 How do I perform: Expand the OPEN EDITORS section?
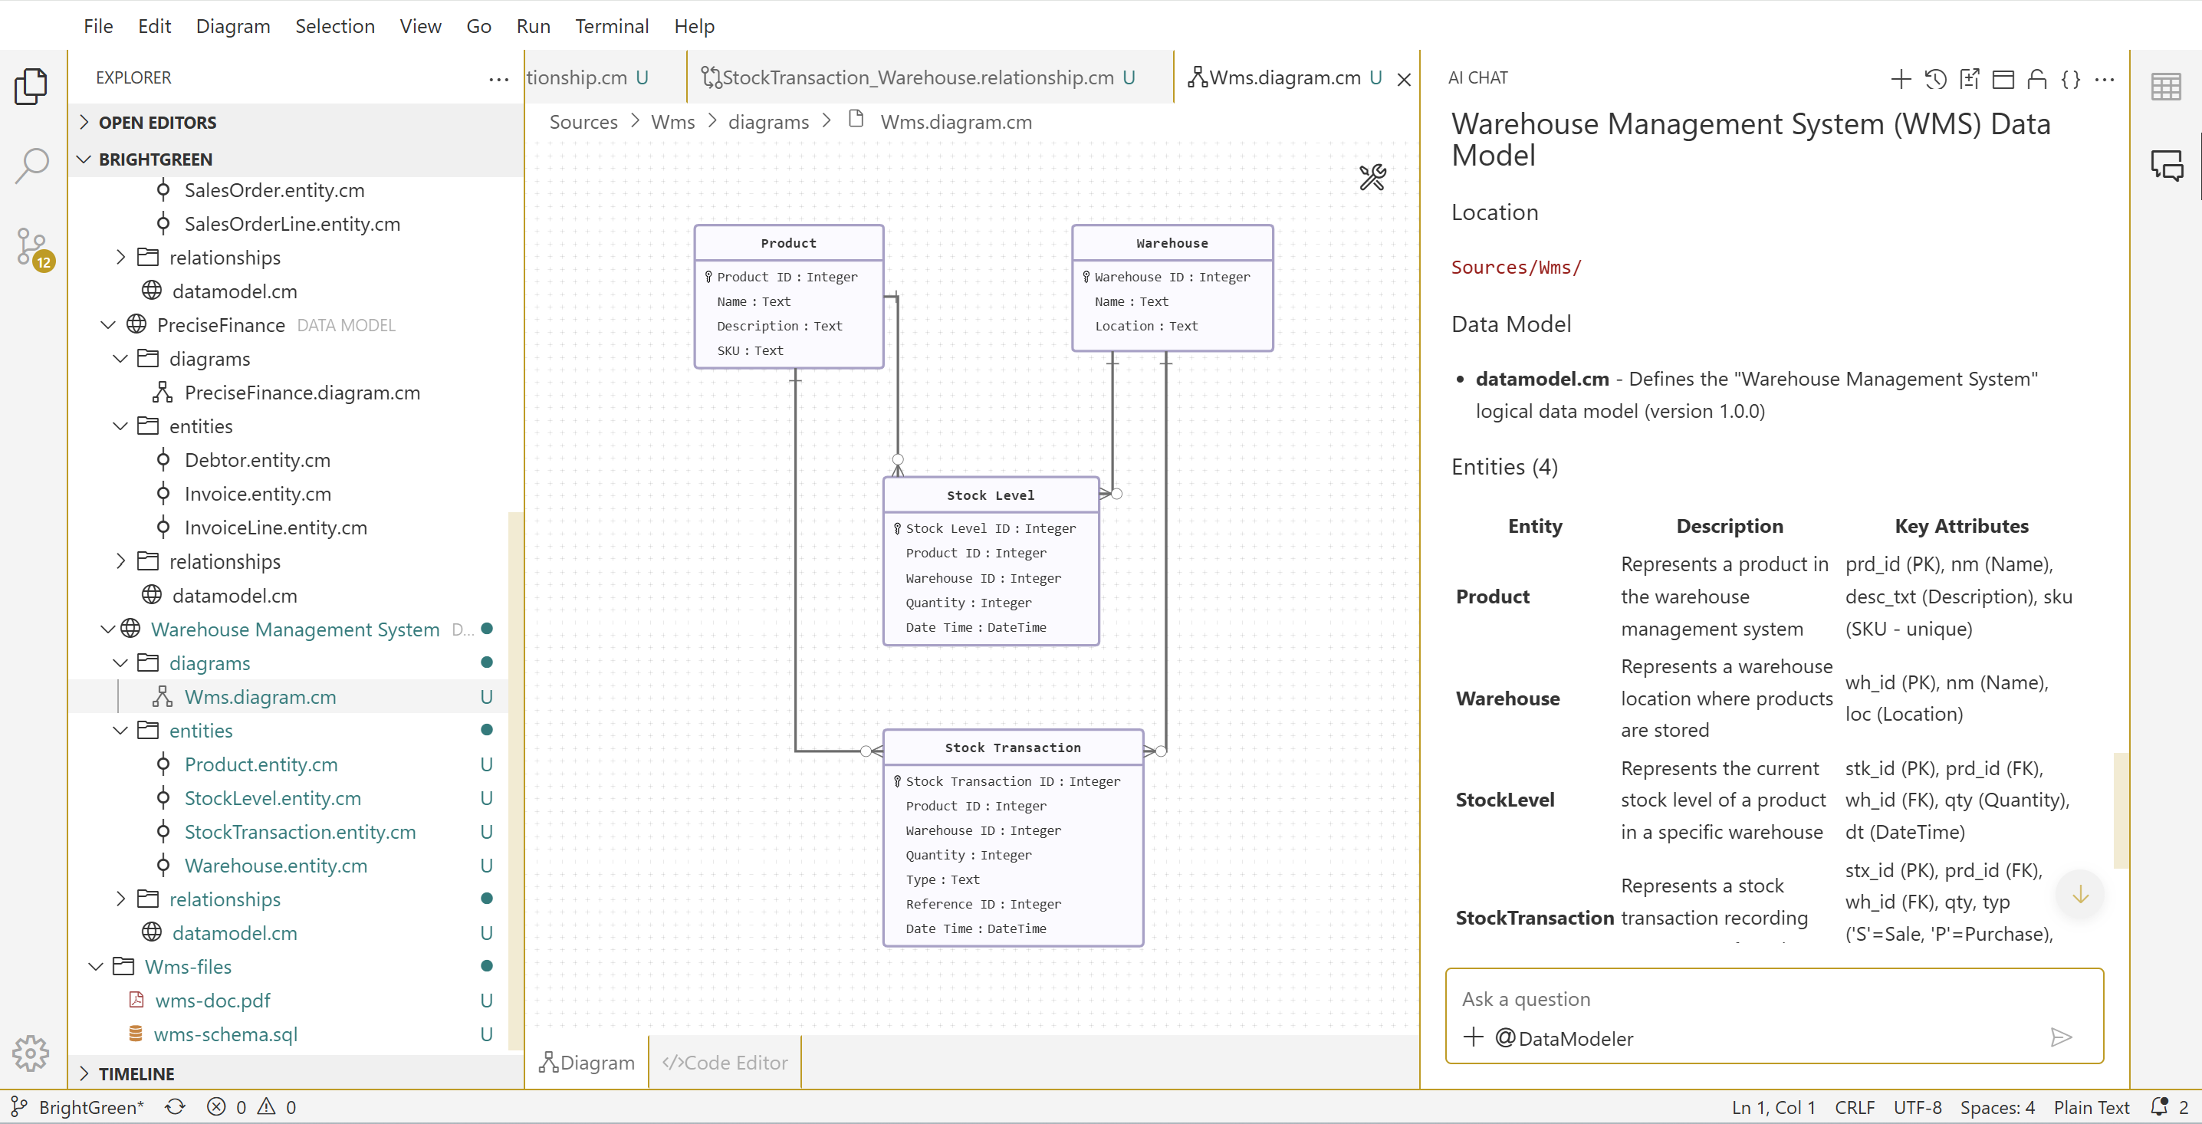pos(157,122)
